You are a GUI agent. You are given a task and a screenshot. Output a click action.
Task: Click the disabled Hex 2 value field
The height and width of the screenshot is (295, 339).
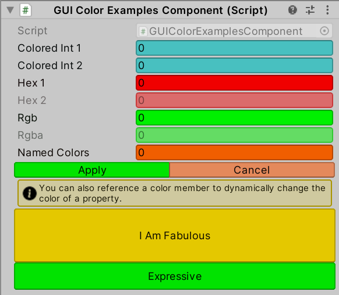pyautogui.click(x=234, y=100)
